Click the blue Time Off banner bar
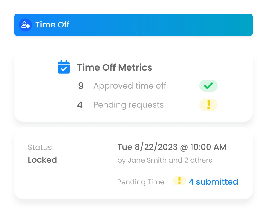The image size is (267, 213). click(133, 25)
